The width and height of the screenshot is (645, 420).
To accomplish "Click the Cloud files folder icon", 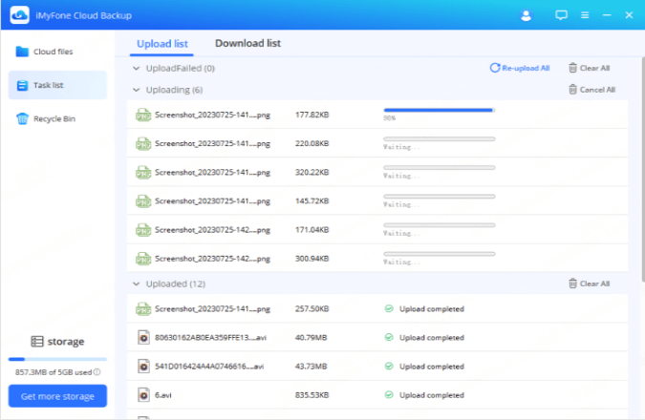I will click(22, 52).
